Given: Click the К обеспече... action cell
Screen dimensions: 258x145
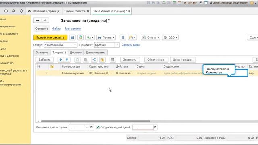Looking at the screenshot, I should coord(124,73).
